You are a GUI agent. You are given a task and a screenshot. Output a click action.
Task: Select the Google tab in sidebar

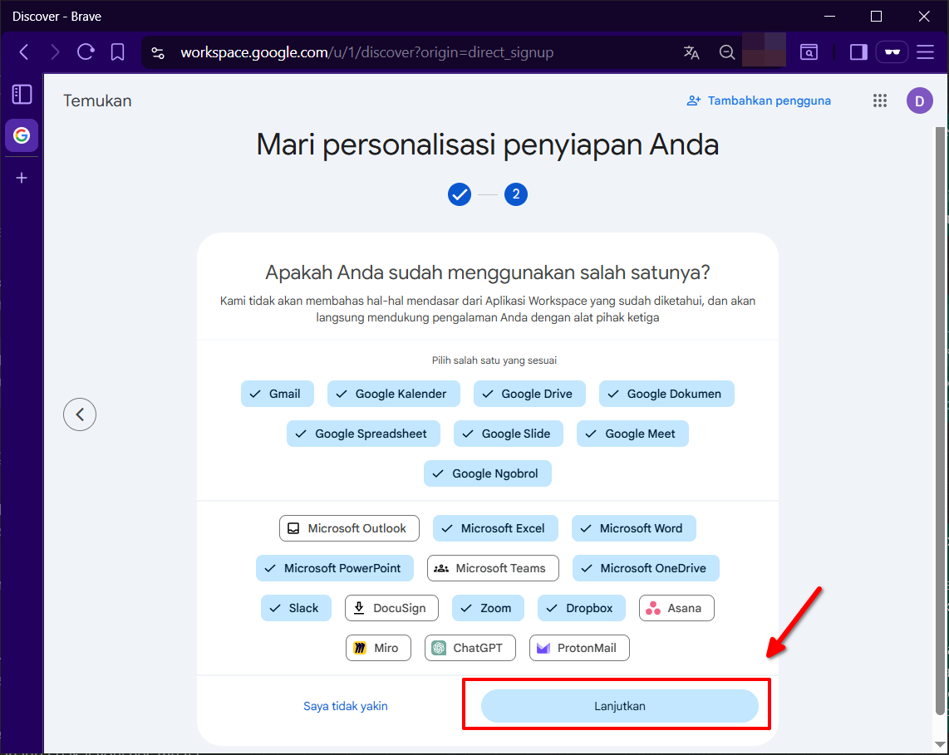[x=22, y=135]
